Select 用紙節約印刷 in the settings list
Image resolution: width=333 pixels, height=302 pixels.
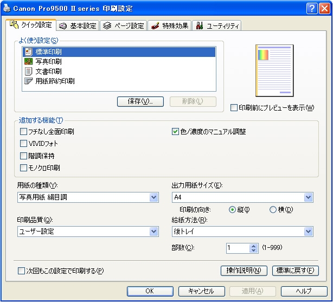(119, 81)
